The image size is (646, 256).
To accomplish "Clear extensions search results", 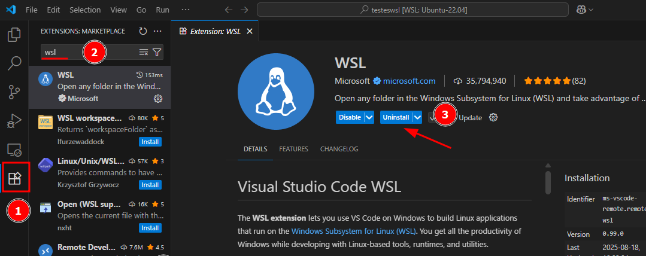I will pyautogui.click(x=143, y=52).
